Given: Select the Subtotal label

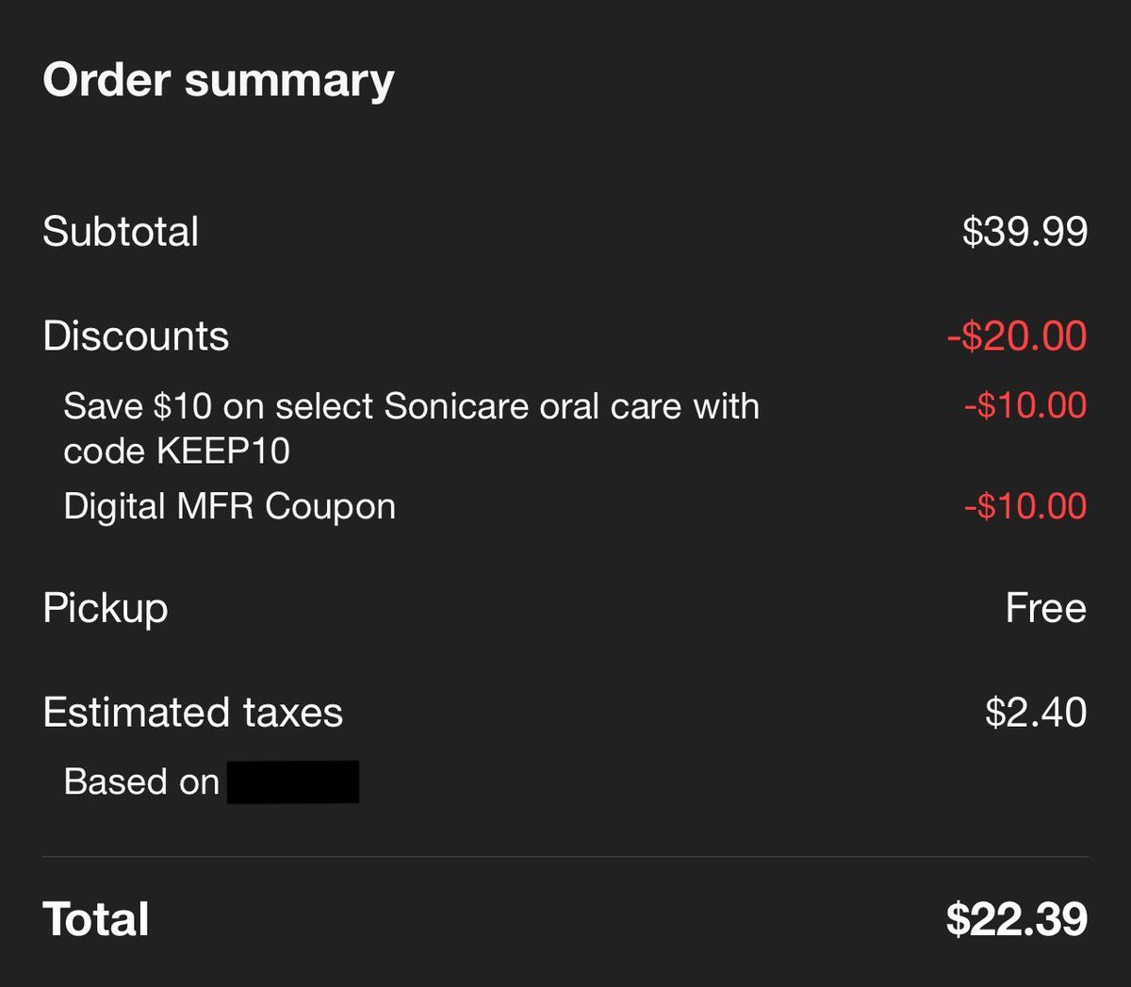Looking at the screenshot, I should (x=121, y=232).
